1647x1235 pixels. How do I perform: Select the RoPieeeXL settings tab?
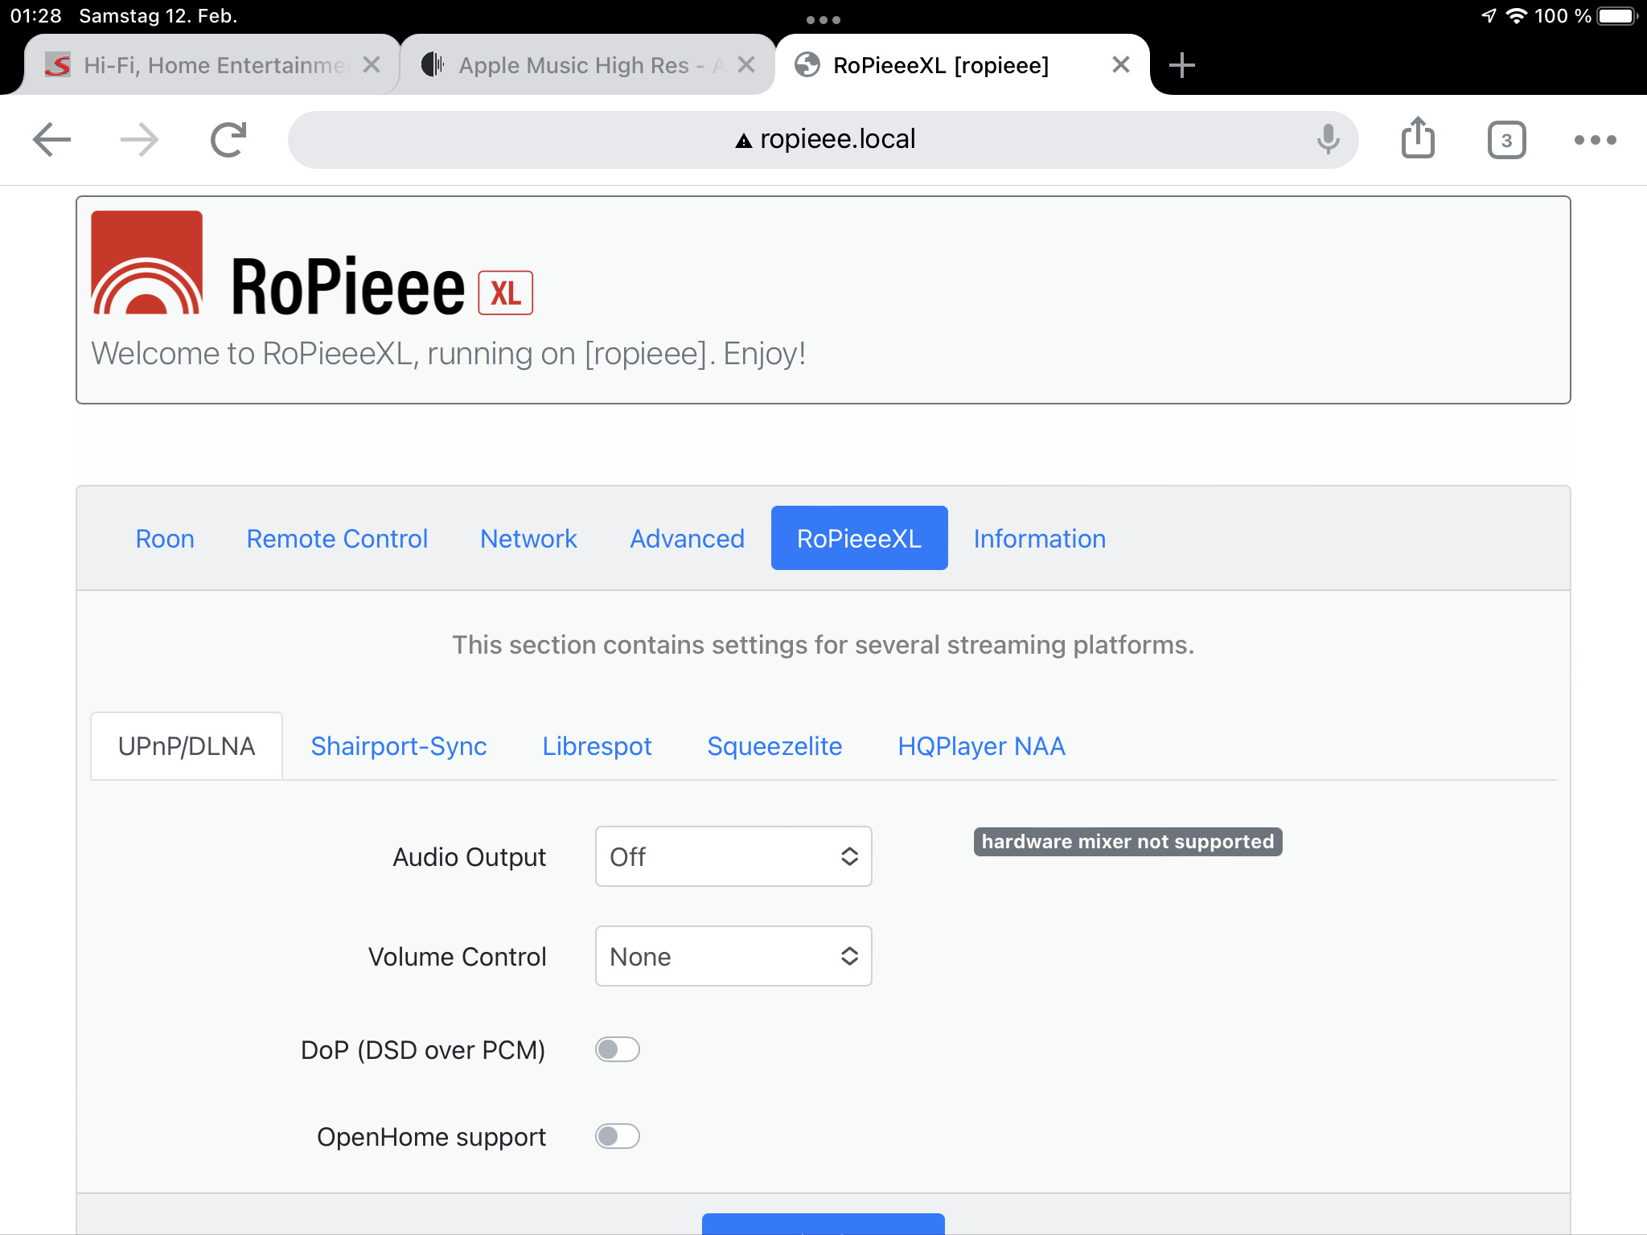tap(859, 539)
